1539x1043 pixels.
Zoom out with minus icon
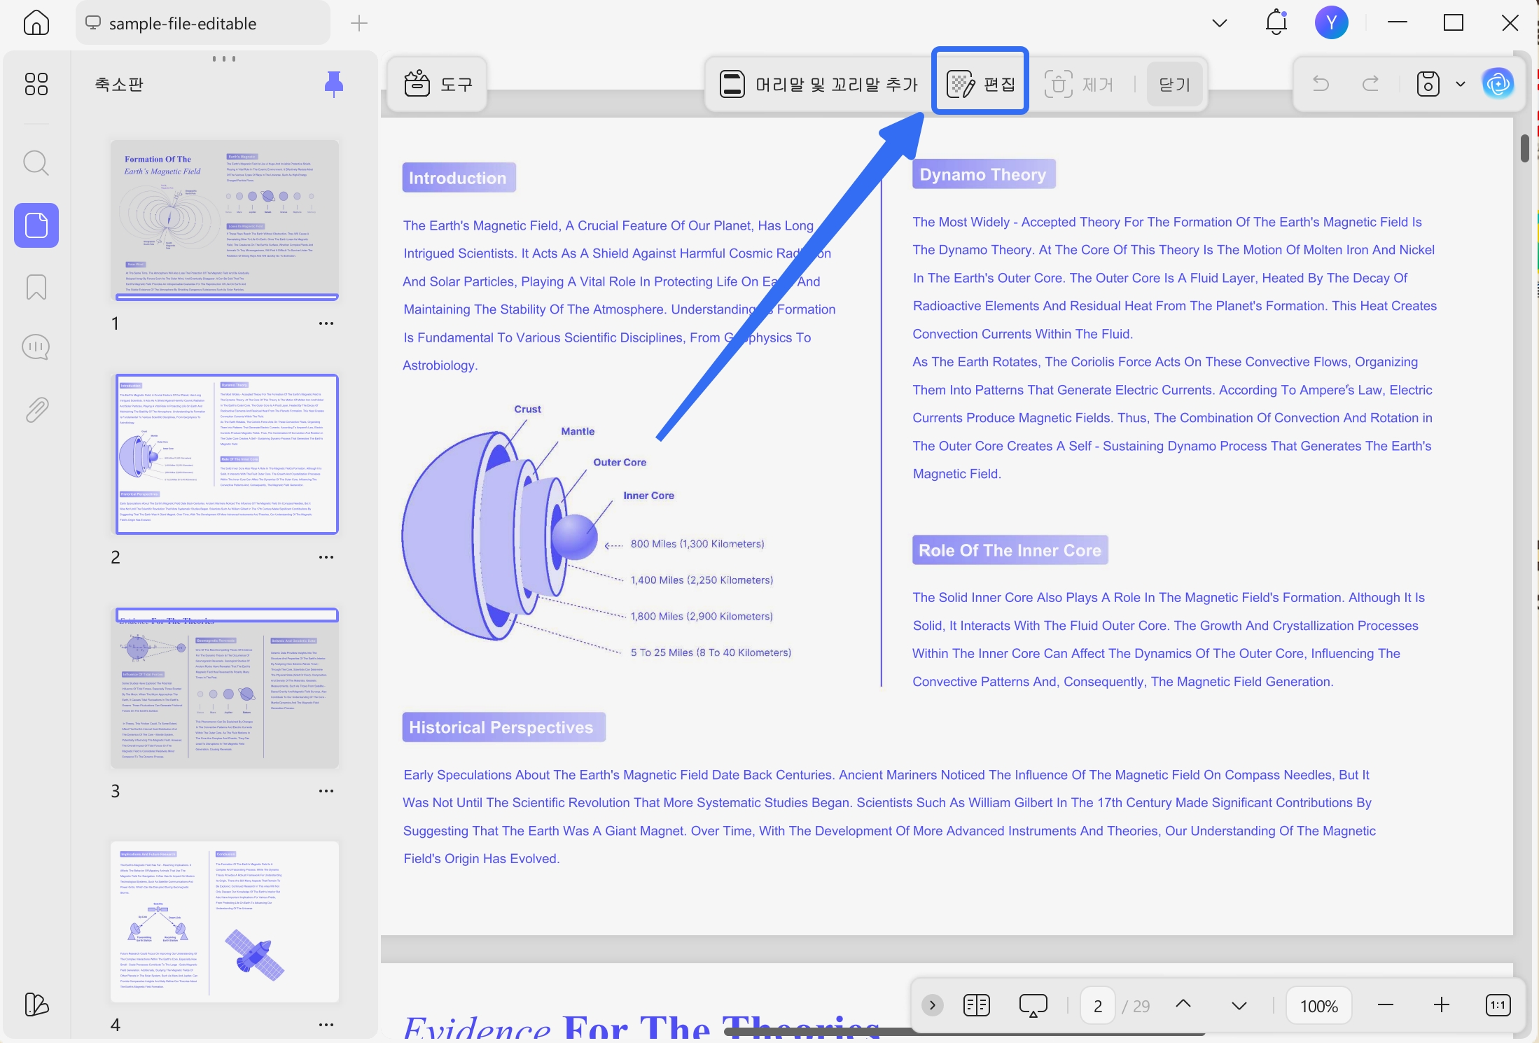[1386, 1005]
